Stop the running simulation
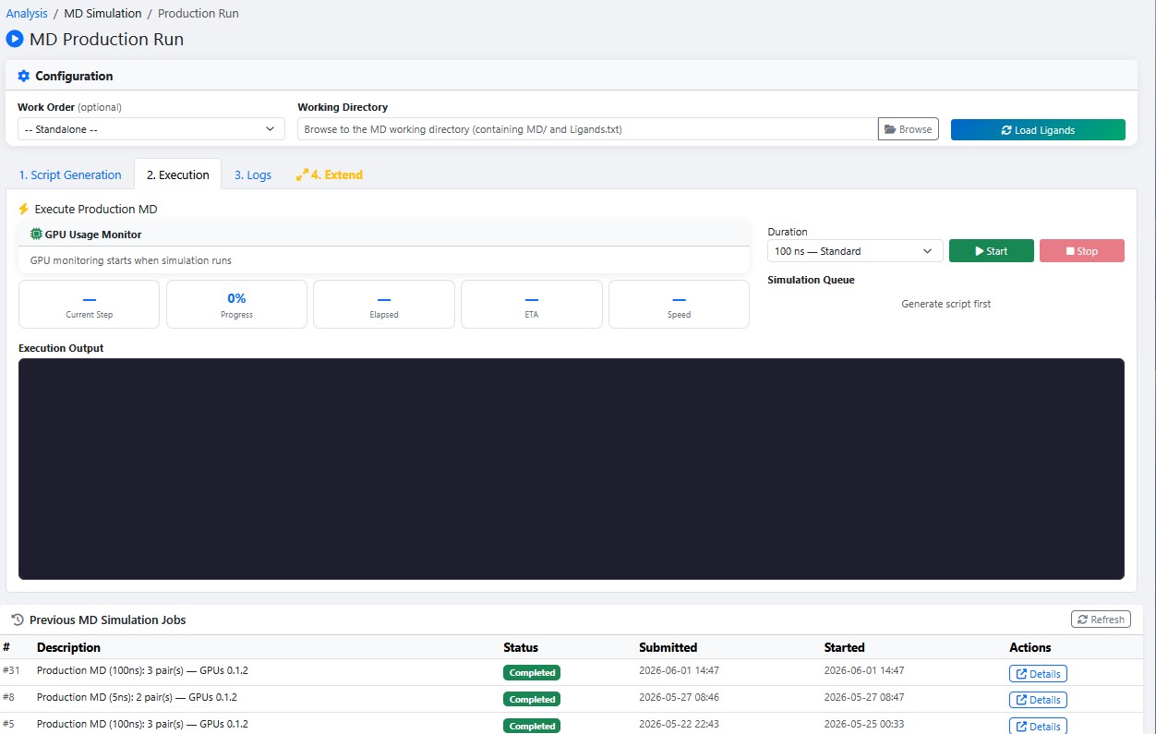This screenshot has height=734, width=1156. coord(1082,251)
